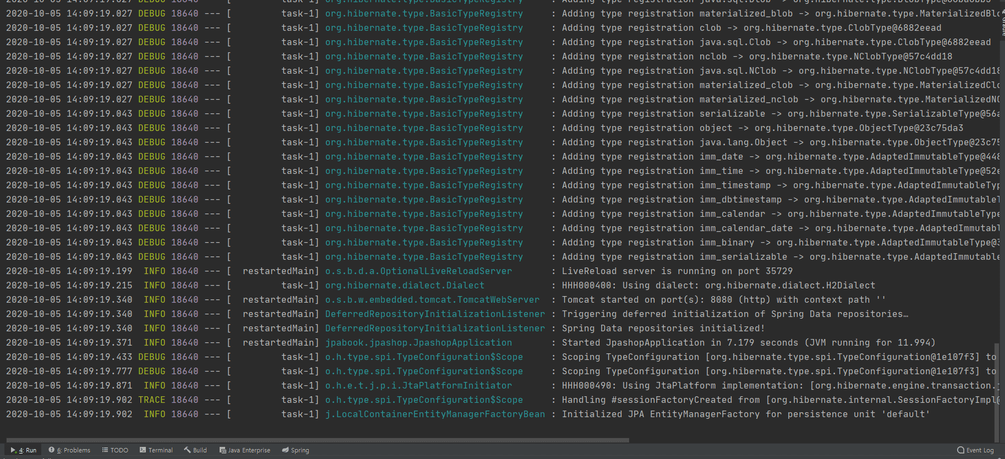The height and width of the screenshot is (459, 1005).
Task: Click the 'registration imm_serializable' log message
Action: (780, 256)
